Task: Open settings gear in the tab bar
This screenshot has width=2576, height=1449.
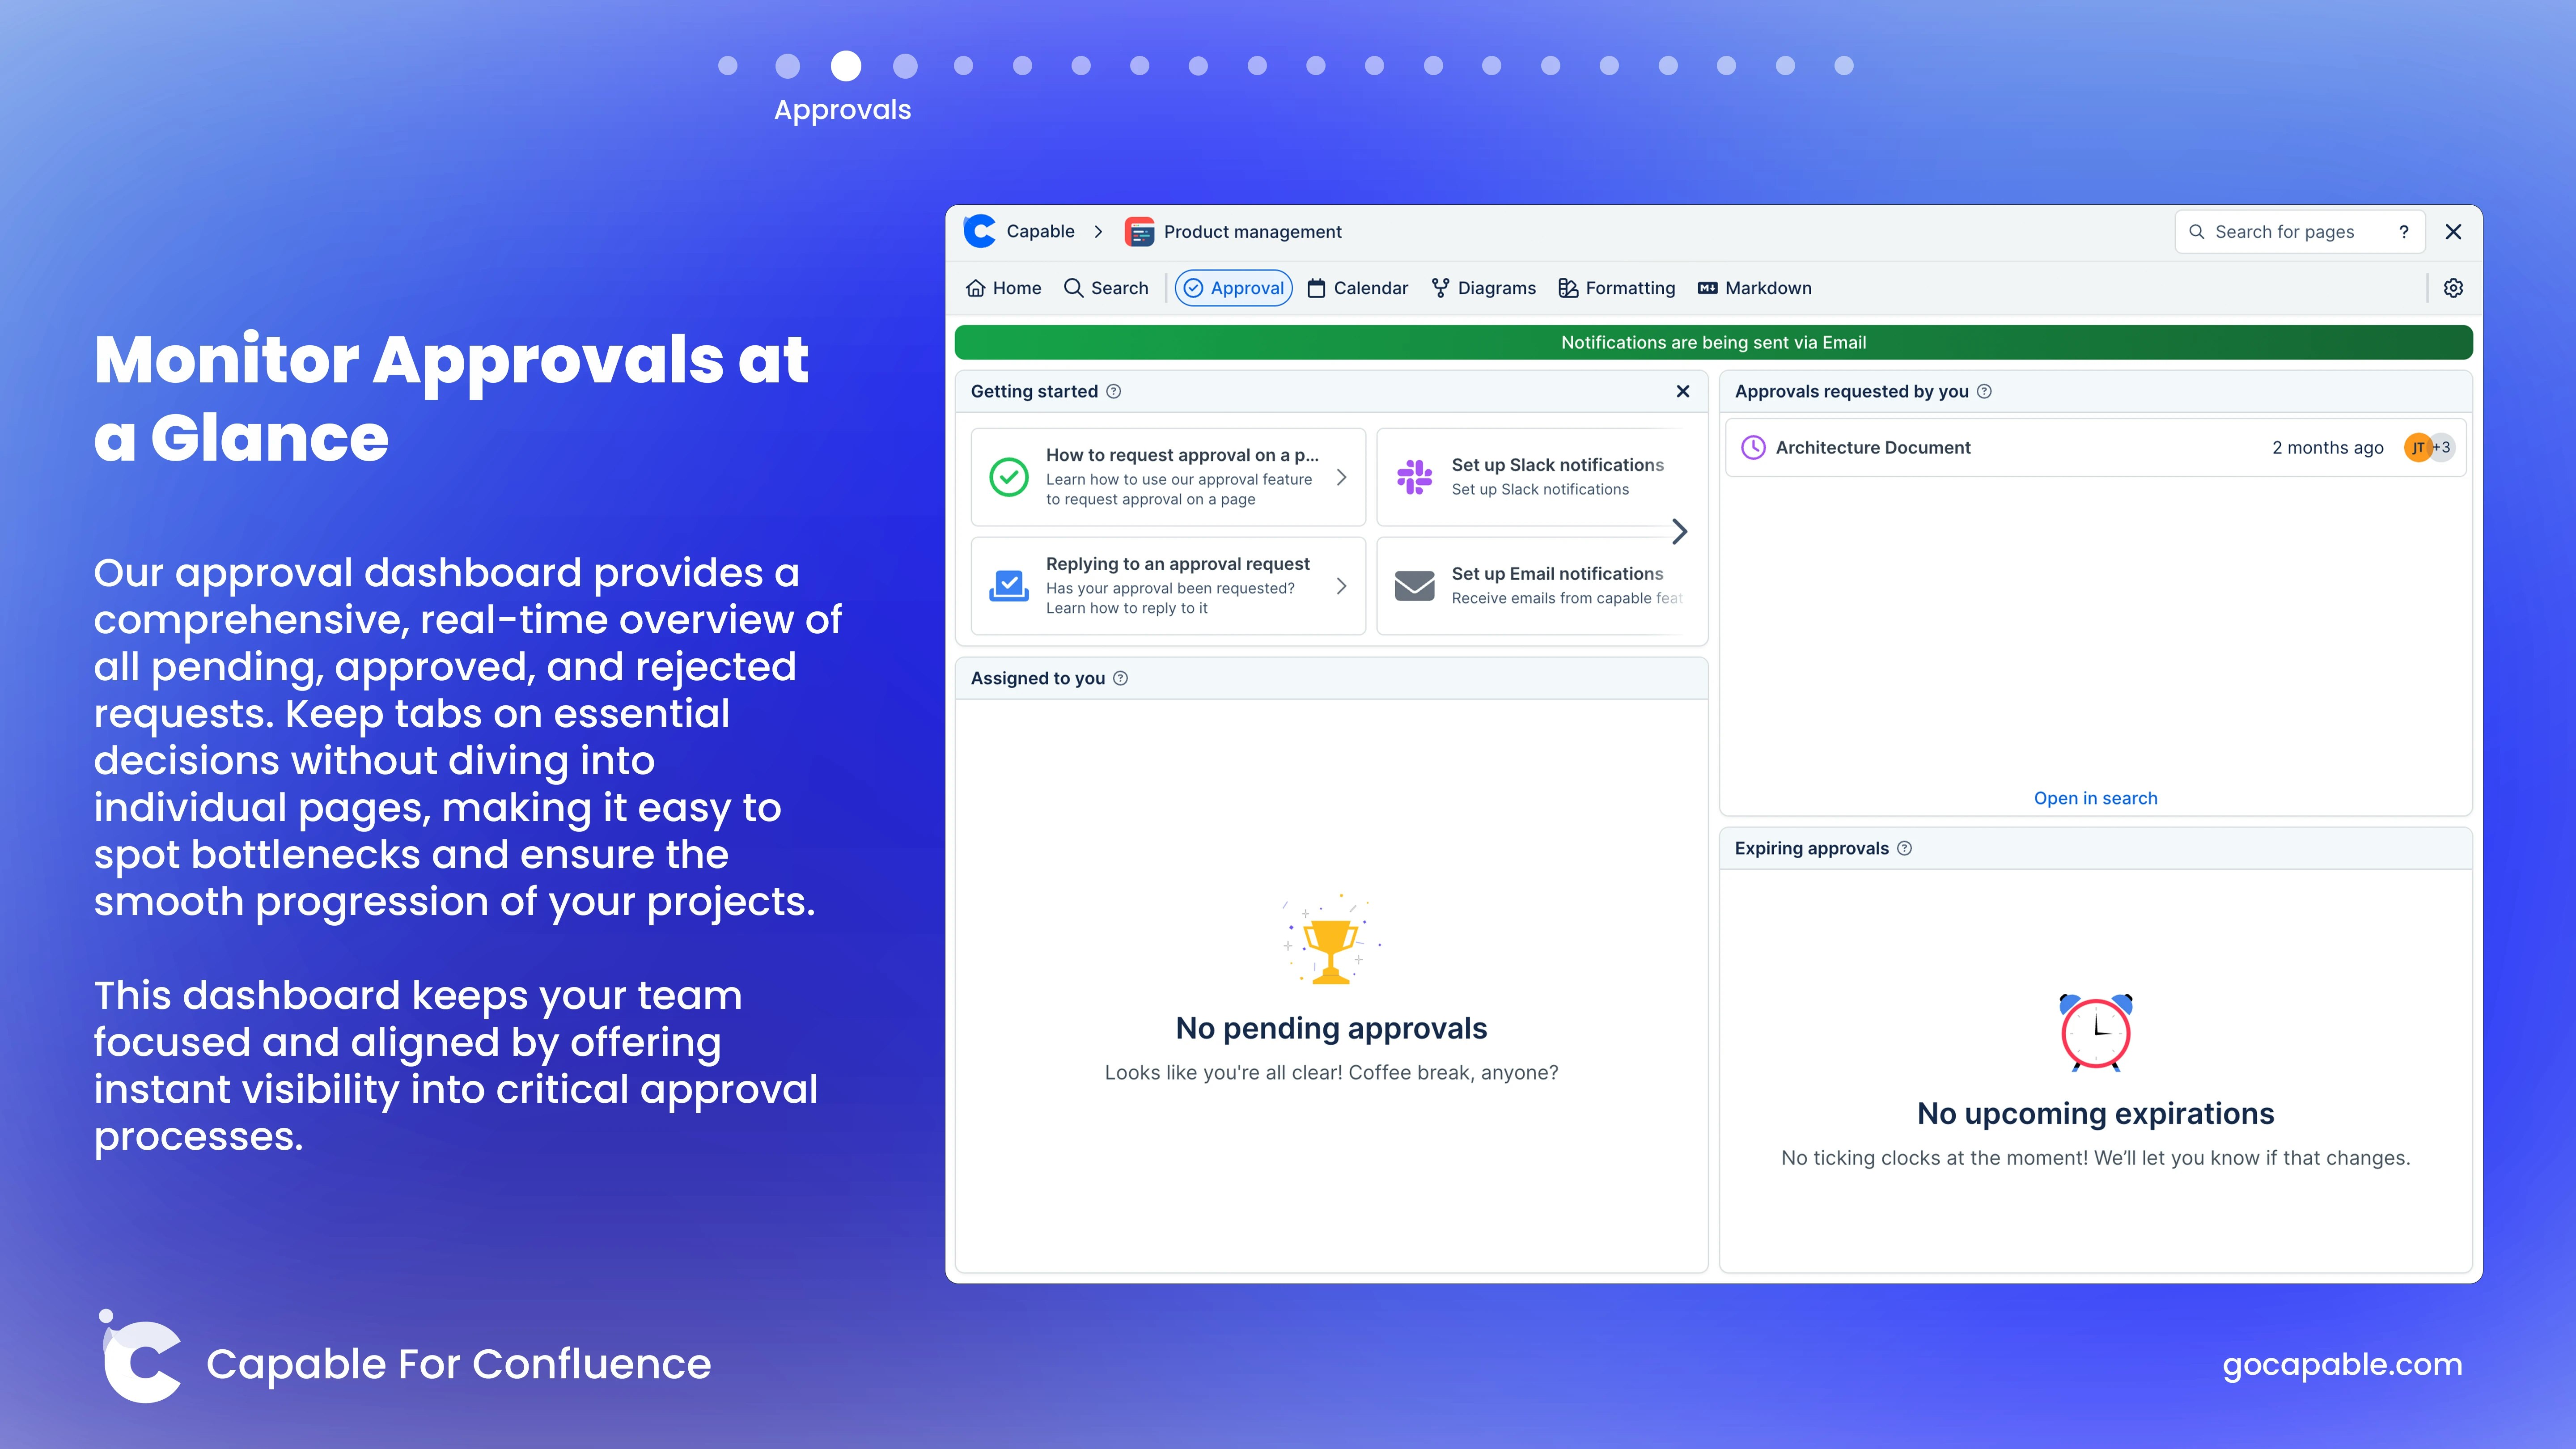Action: click(x=2453, y=288)
